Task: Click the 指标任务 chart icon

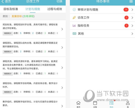Action: (x=74, y=26)
